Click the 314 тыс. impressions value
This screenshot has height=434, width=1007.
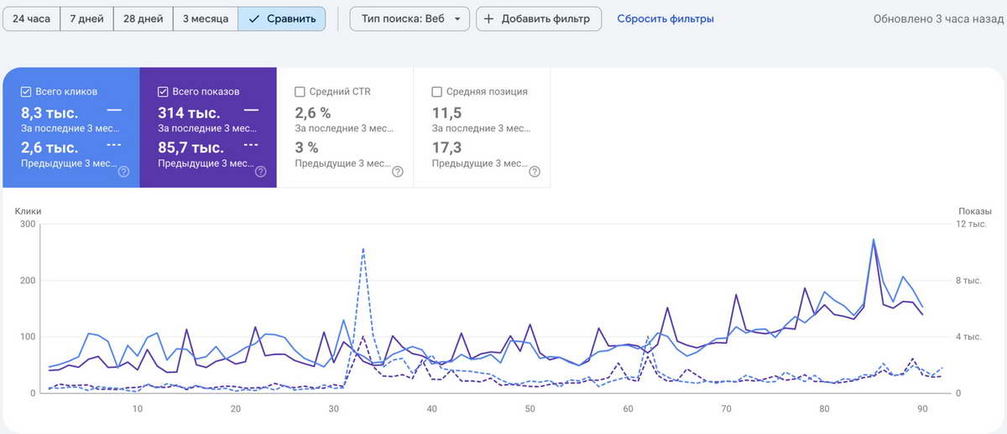(189, 112)
